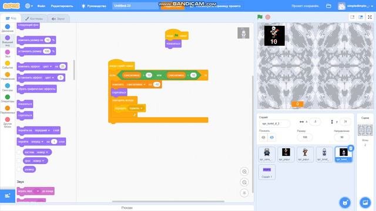The height and width of the screenshot is (211, 376).
Task: Switch to large stage layout
Action: point(361,17)
